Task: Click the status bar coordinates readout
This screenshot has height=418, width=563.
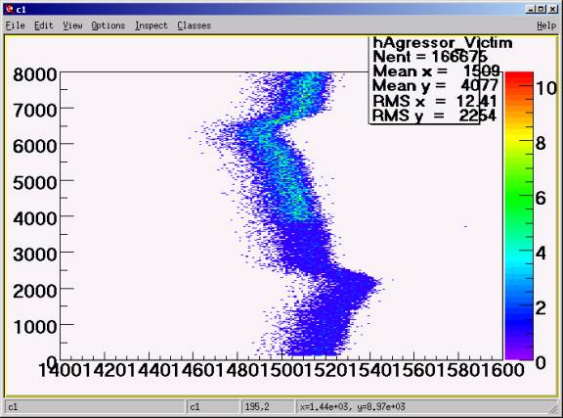Action: point(353,407)
